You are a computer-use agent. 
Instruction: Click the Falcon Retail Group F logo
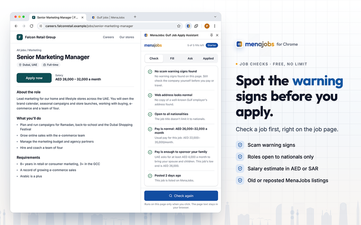pos(20,37)
